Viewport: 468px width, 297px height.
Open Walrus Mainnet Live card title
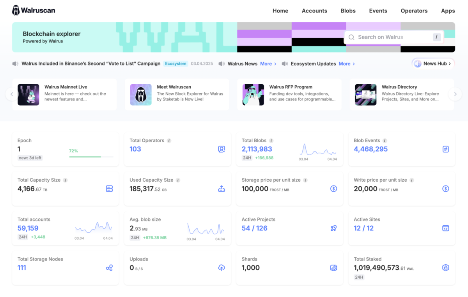point(66,87)
